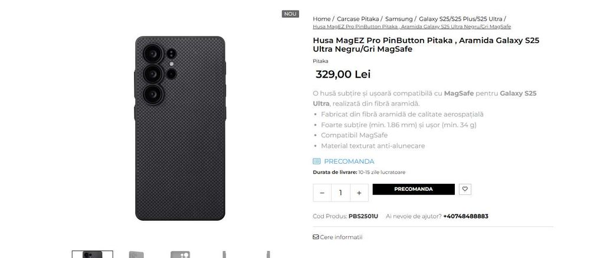
Task: Decrease quantity with minus button
Action: [322, 193]
